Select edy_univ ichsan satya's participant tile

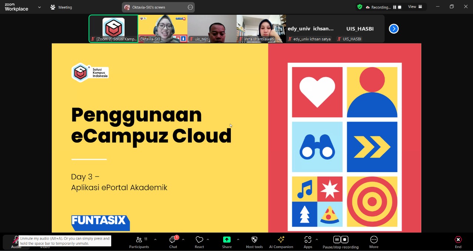point(310,29)
